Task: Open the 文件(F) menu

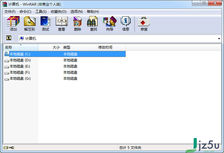Action: click(x=10, y=12)
